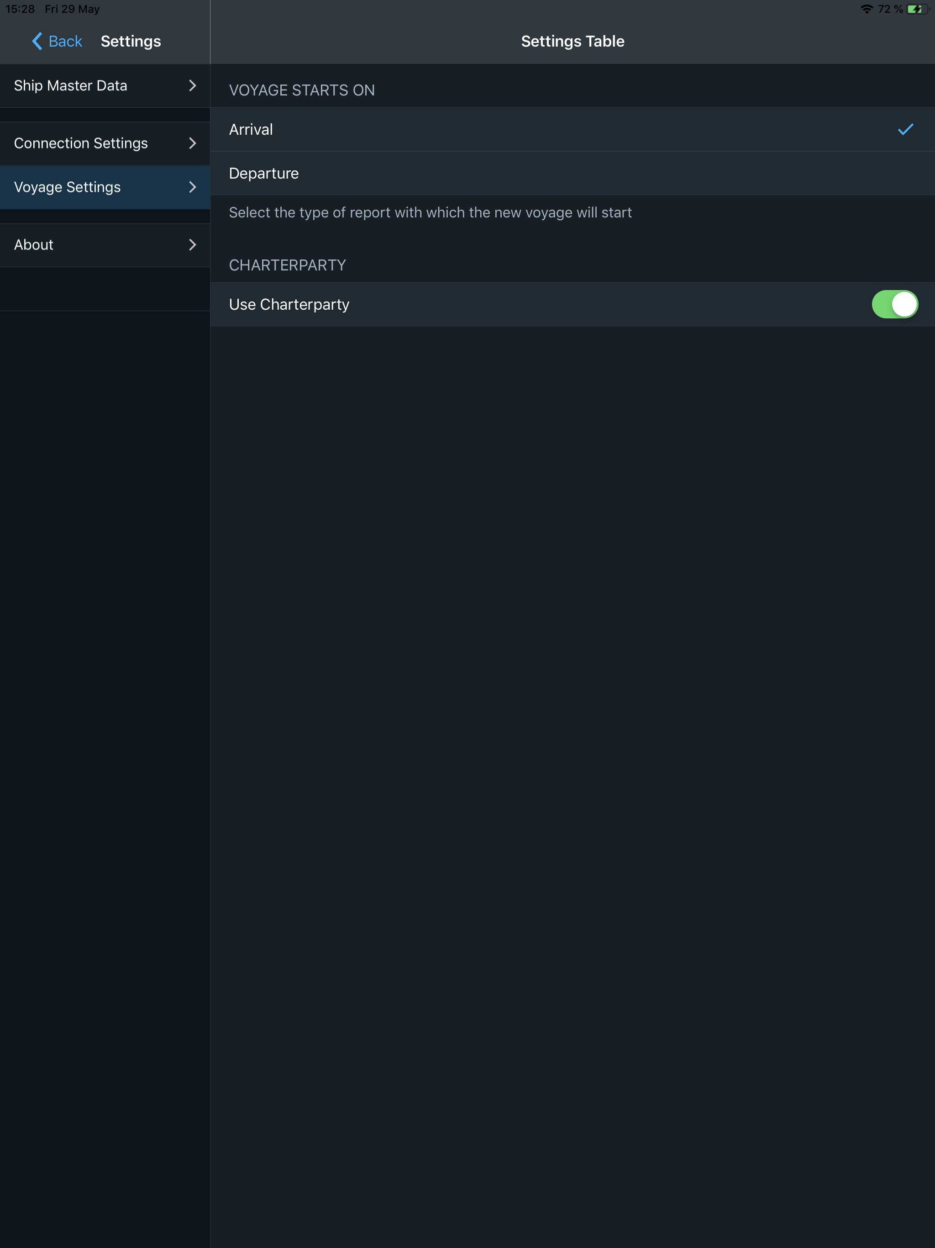This screenshot has height=1248, width=935.
Task: Expand Ship Master Data chevron arrow
Action: click(192, 86)
